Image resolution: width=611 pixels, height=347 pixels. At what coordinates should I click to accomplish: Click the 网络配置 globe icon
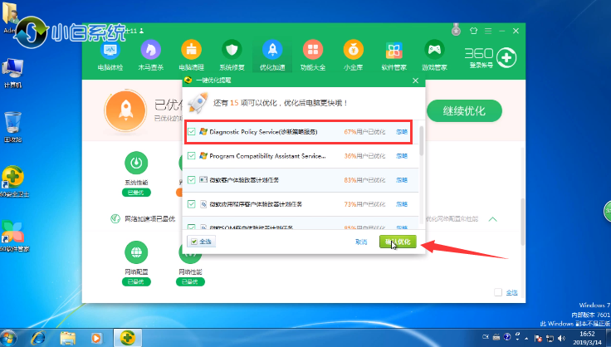(x=136, y=252)
